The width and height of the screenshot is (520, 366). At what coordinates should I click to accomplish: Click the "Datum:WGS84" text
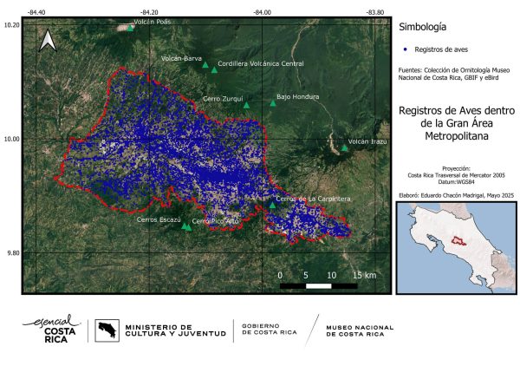[x=457, y=182]
